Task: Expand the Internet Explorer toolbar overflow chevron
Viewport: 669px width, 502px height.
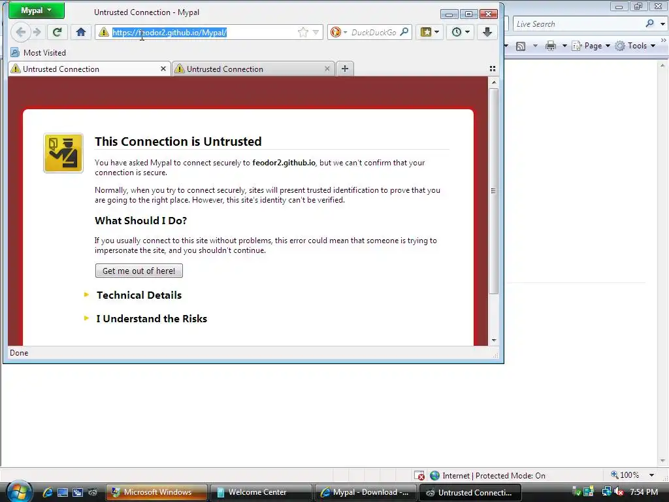Action: [664, 40]
